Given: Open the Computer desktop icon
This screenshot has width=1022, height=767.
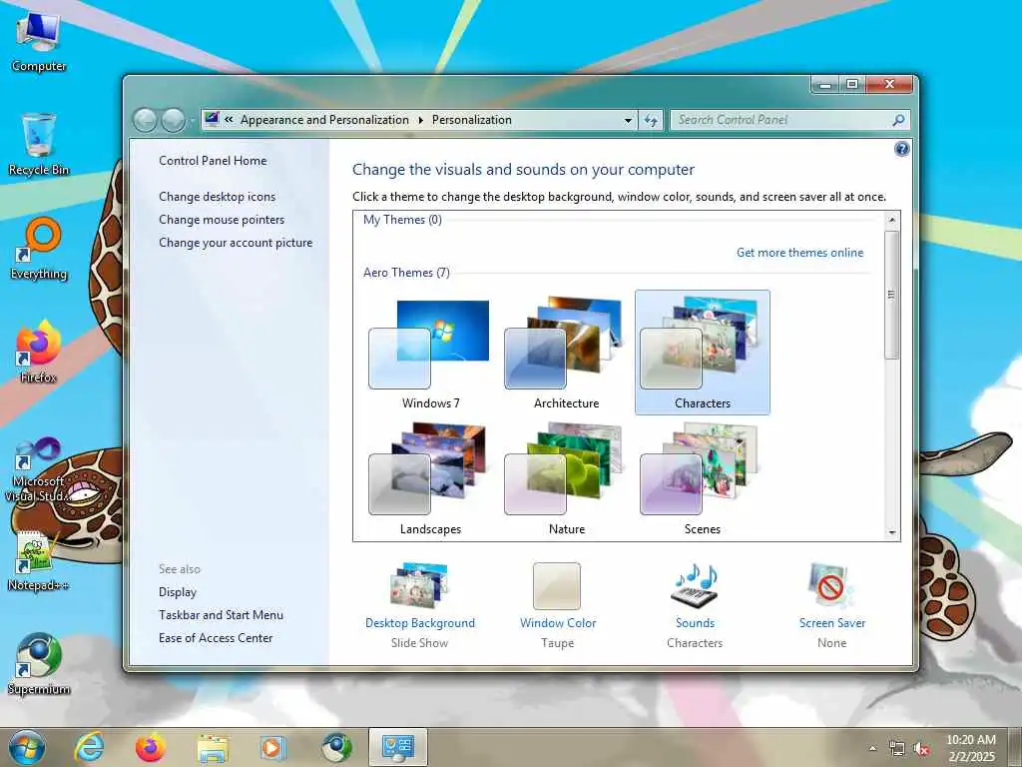Looking at the screenshot, I should pyautogui.click(x=39, y=42).
